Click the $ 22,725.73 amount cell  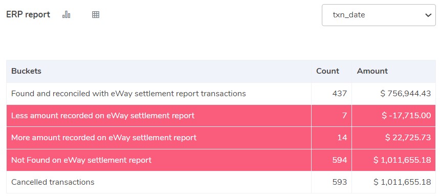click(x=394, y=138)
